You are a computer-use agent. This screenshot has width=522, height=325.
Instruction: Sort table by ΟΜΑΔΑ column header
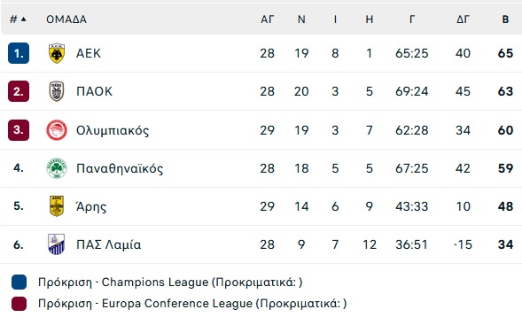(66, 19)
